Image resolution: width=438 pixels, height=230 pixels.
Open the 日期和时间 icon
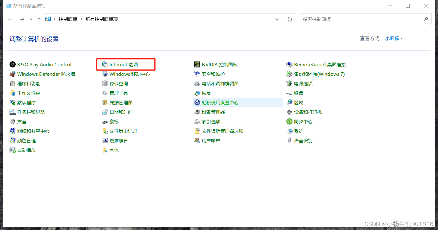point(105,112)
